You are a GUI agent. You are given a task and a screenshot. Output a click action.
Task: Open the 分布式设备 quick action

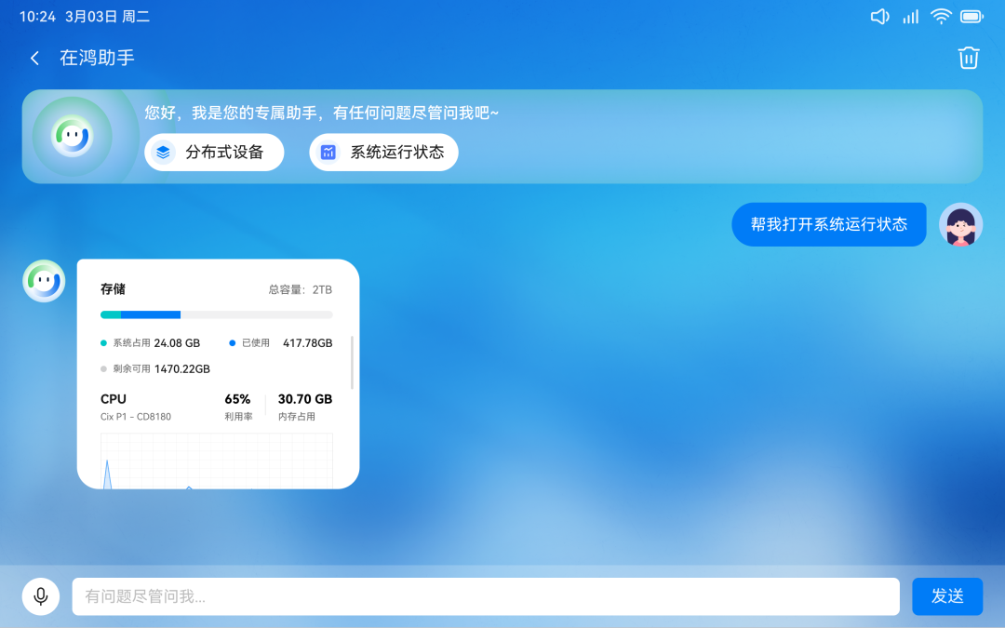click(214, 152)
